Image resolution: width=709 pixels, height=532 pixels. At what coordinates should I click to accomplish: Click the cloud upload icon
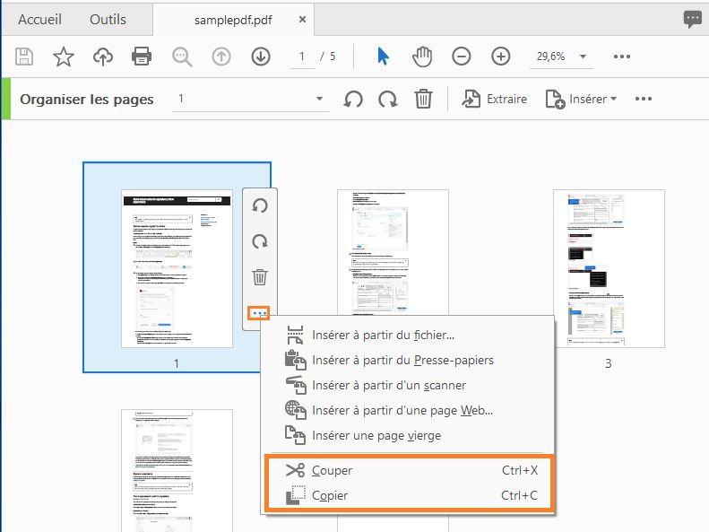(103, 57)
